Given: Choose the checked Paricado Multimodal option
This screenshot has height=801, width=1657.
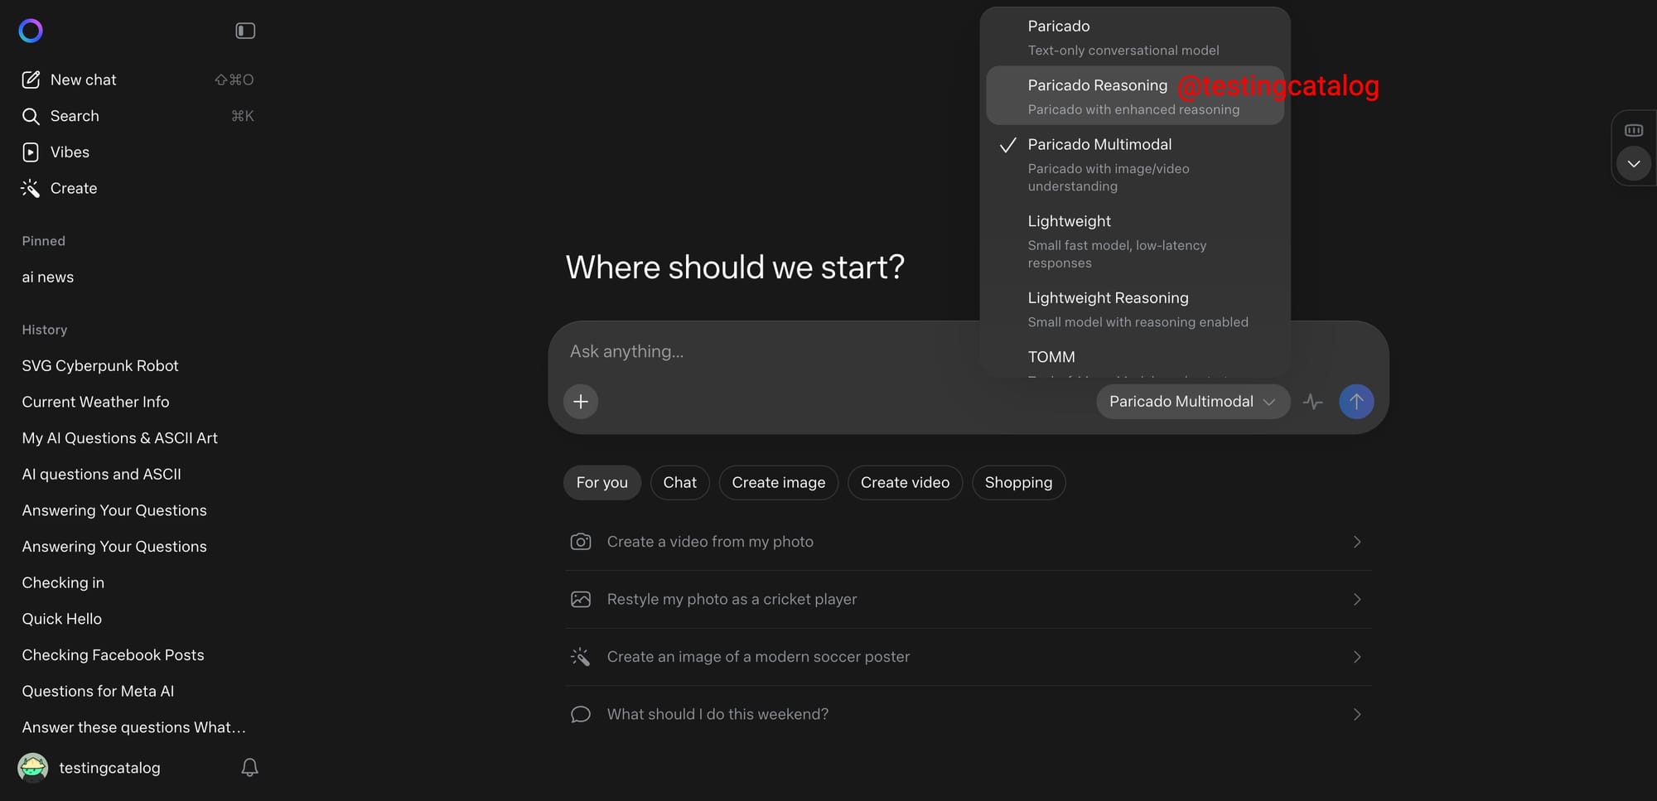Looking at the screenshot, I should [x=1135, y=164].
